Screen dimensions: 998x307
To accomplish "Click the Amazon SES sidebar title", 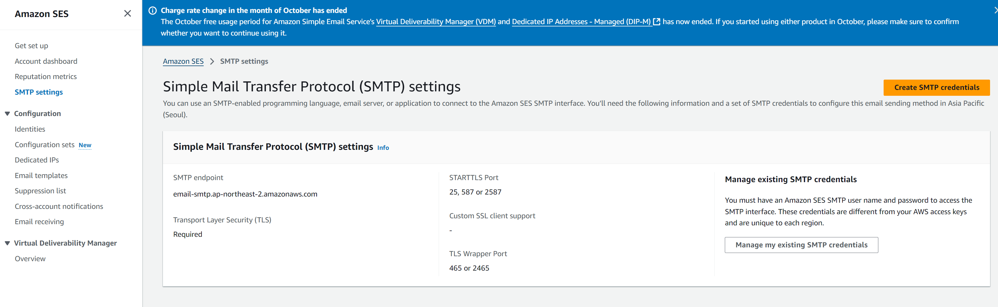I will click(x=41, y=14).
